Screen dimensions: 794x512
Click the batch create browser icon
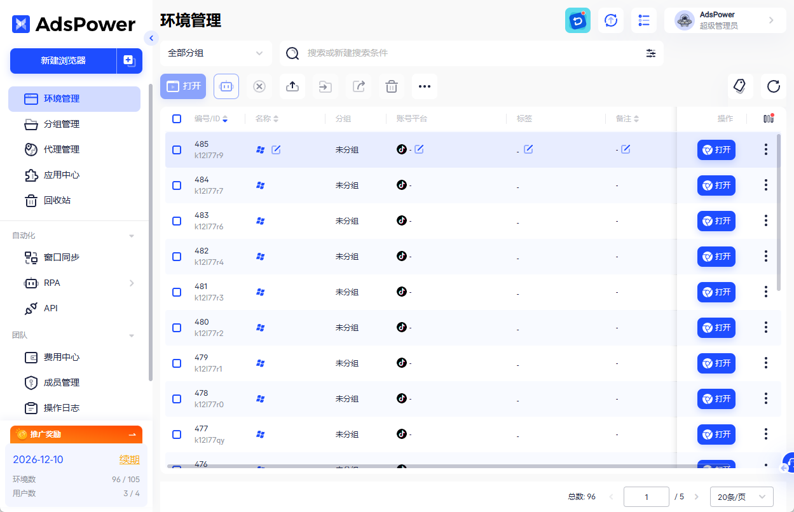point(129,60)
